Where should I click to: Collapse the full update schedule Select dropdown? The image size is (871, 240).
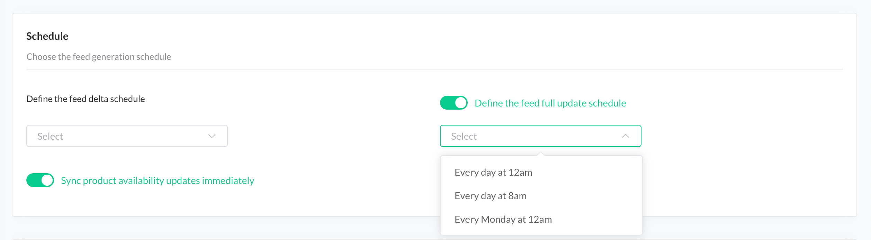pyautogui.click(x=540, y=136)
